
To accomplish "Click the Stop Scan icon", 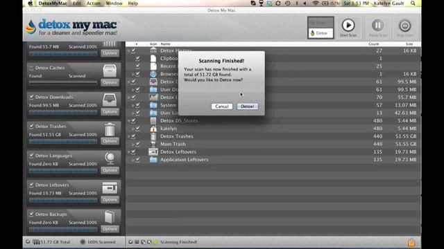I will click(404, 26).
